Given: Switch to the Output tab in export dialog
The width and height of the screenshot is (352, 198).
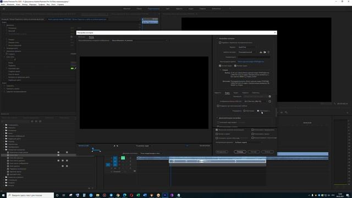Looking at the screenshot, I should tap(91, 37).
